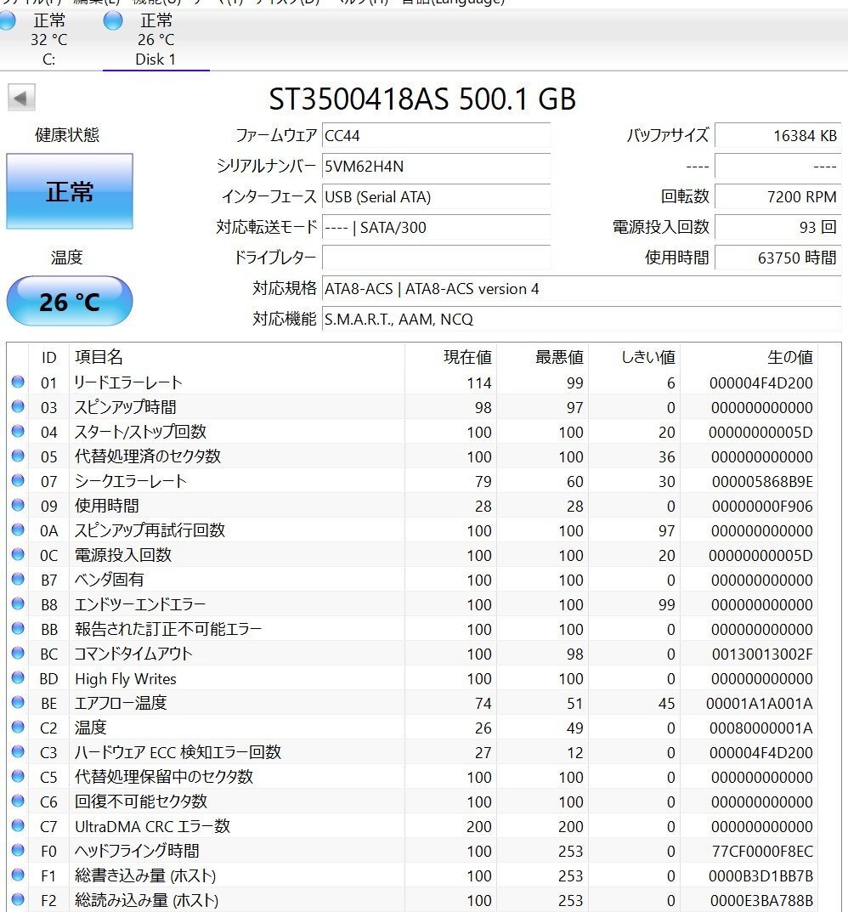Click the transfer mode field SATA/300
This screenshot has width=848, height=912.
(436, 228)
